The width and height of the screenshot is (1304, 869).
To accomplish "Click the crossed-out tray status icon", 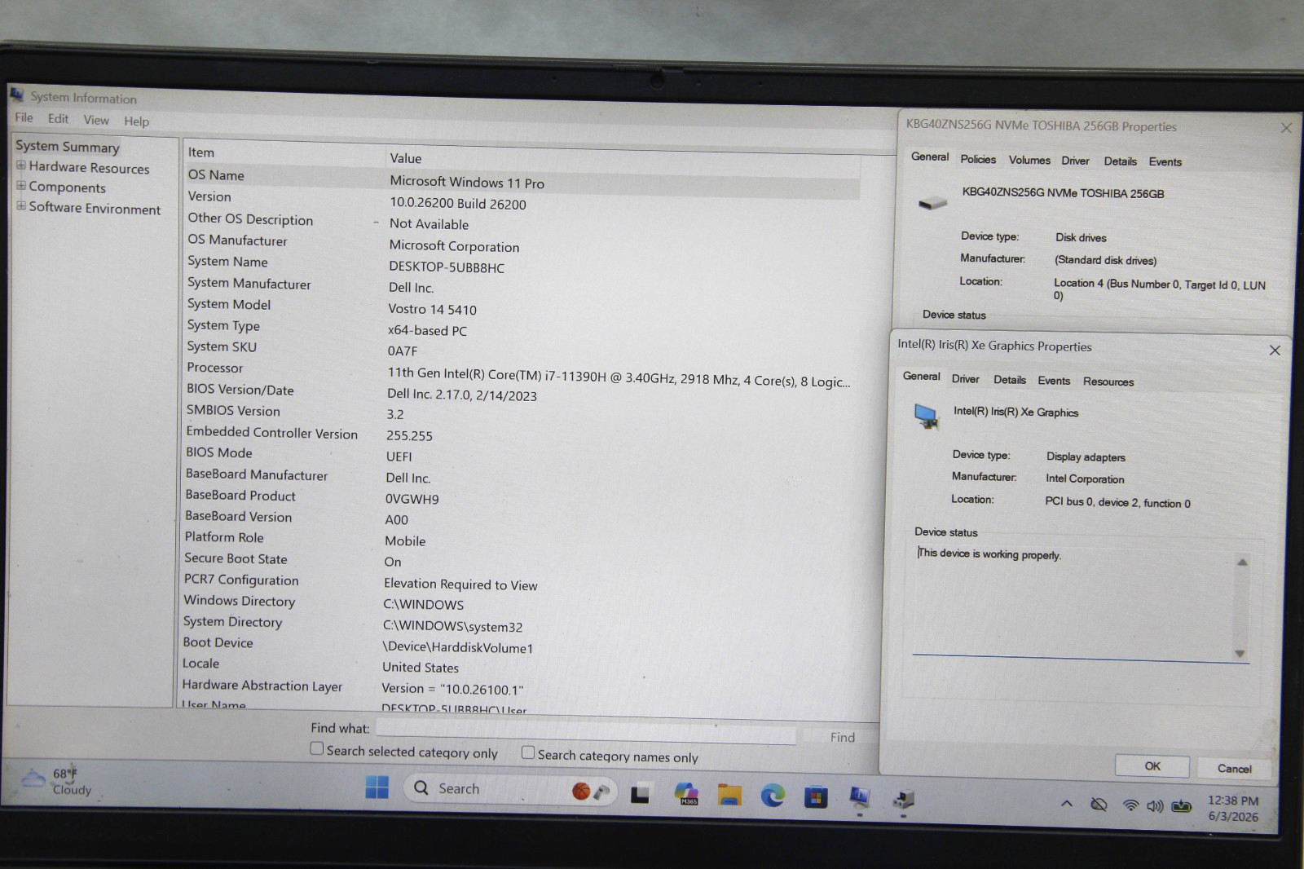I will (1099, 805).
